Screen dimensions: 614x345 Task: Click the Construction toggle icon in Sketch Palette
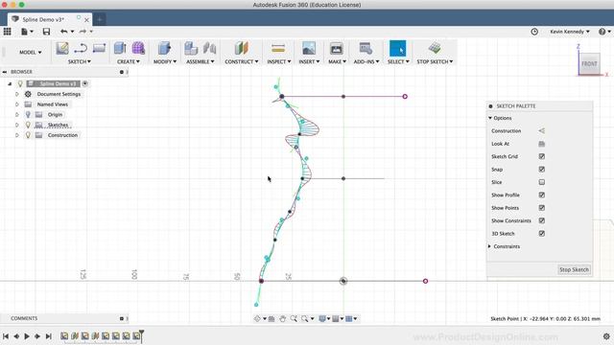541,131
